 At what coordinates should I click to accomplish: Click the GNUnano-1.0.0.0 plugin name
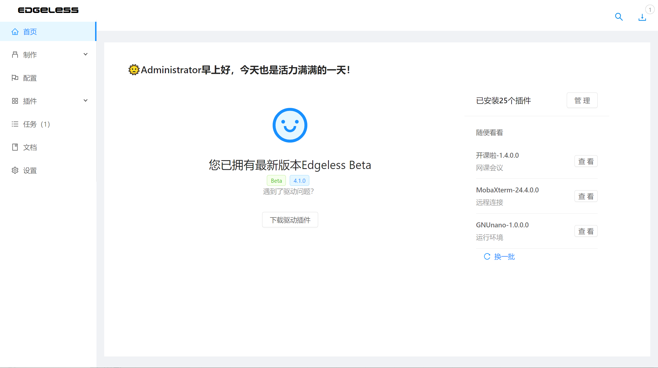502,225
